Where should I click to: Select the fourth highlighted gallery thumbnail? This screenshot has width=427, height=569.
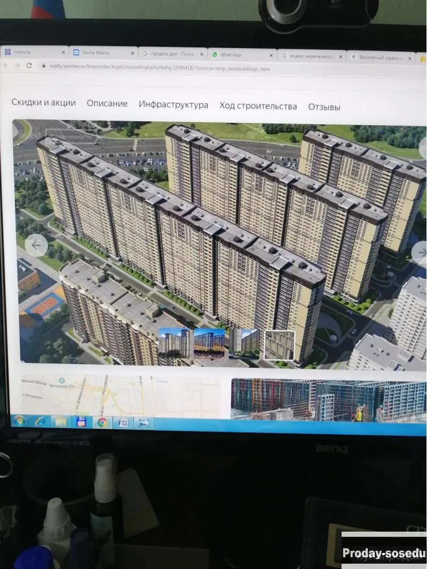[x=279, y=345]
